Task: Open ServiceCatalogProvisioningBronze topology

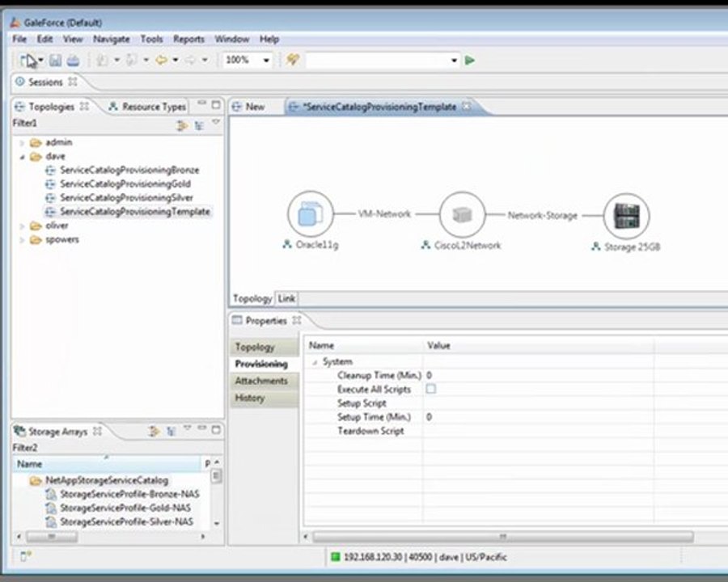Action: (x=129, y=171)
